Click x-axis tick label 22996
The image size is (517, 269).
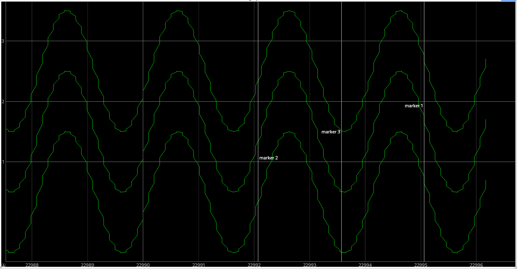pyautogui.click(x=476, y=265)
